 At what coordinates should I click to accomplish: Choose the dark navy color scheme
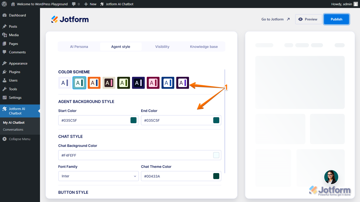(x=138, y=83)
